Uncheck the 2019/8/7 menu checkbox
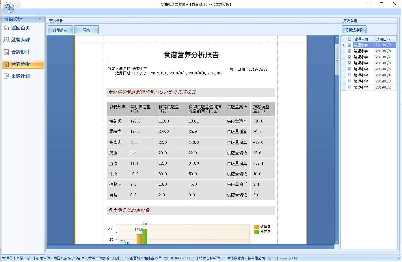Image resolution: width=402 pixels, height=262 pixels. tap(349, 57)
